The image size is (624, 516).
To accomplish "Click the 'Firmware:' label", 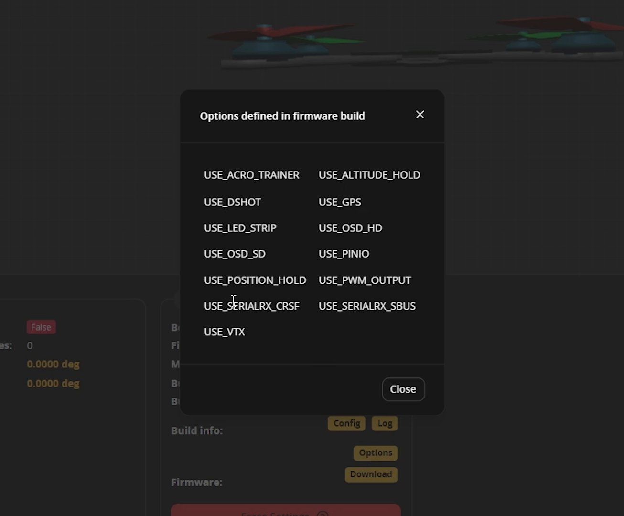I will [x=196, y=482].
